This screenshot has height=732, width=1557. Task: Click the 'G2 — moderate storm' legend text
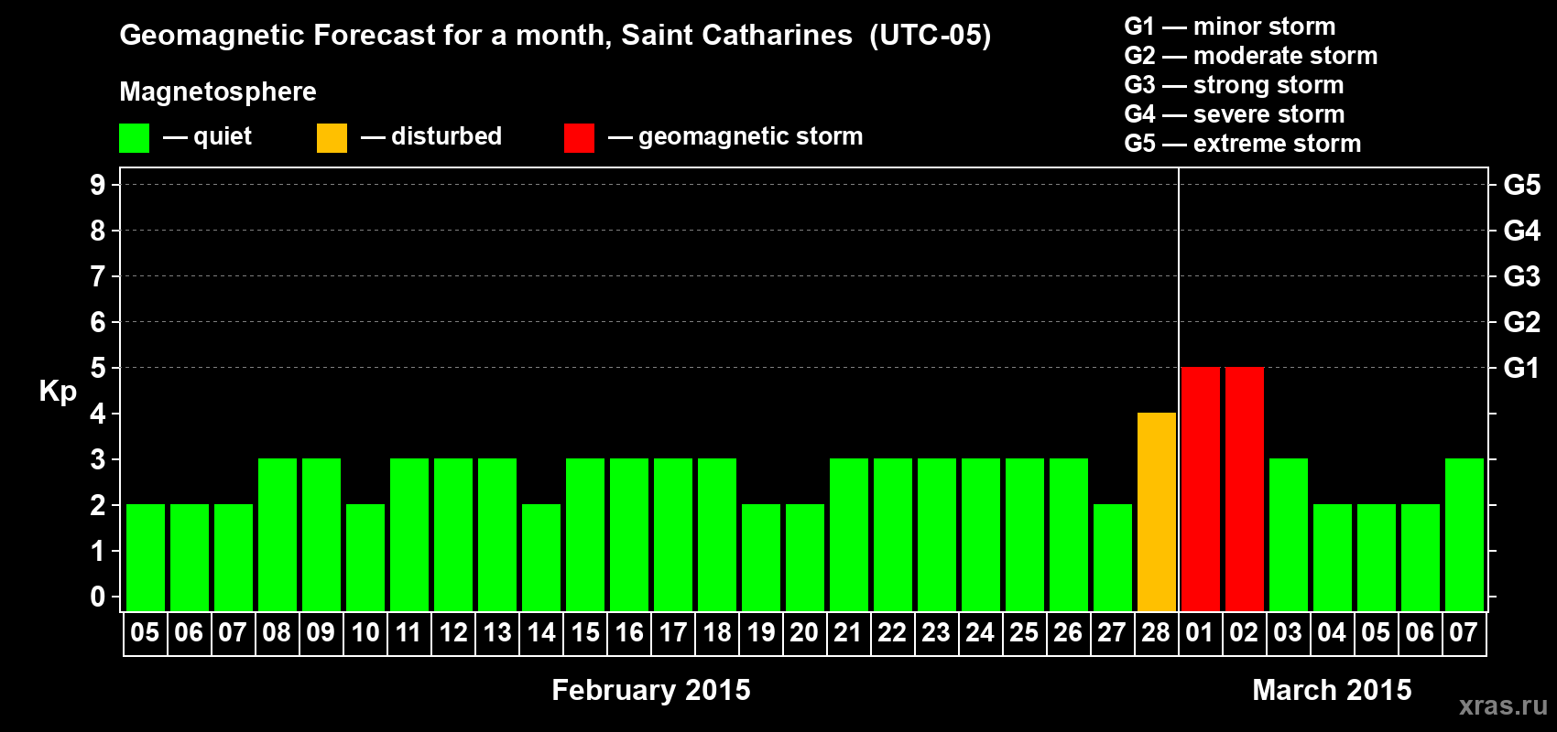[x=1251, y=56]
